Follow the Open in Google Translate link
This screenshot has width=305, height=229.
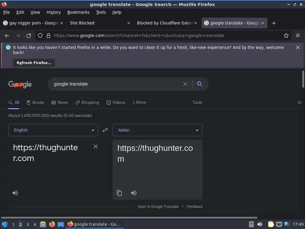[158, 207]
